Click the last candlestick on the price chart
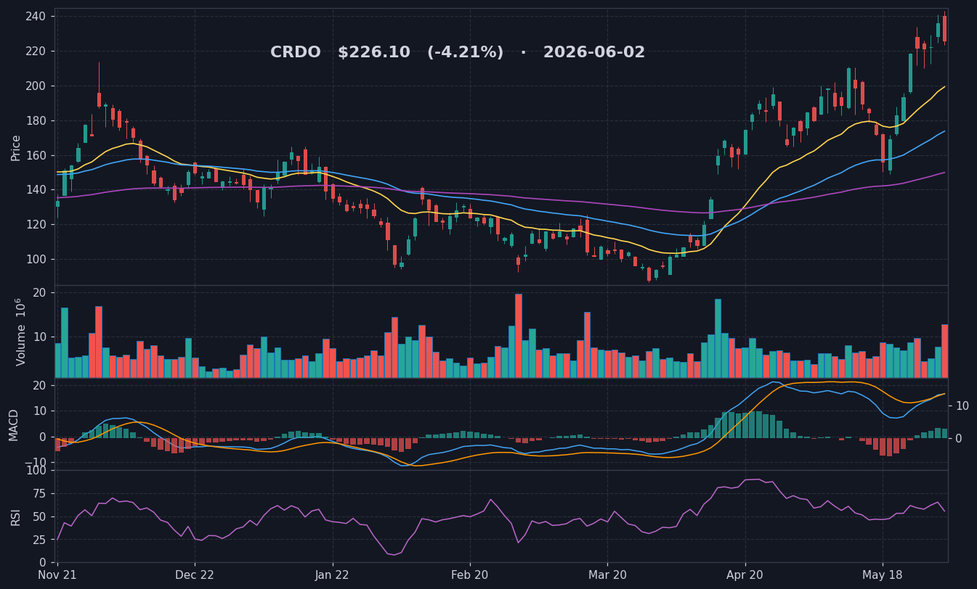The image size is (977, 589). pyautogui.click(x=944, y=29)
